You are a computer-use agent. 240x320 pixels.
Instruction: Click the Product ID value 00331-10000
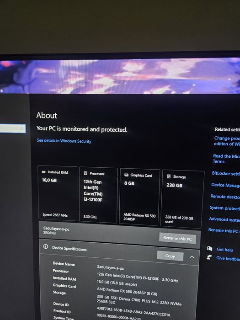118,317
